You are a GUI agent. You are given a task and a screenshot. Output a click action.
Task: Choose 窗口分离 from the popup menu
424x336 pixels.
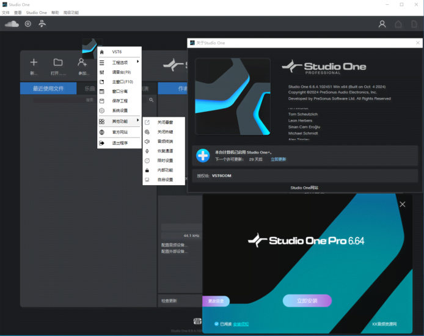(119, 92)
